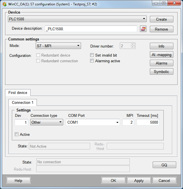Click the language icon beside Device description
The image size is (183, 189).
point(143,29)
